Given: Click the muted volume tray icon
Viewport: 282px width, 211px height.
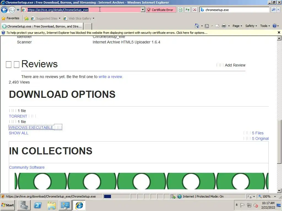Looking at the screenshot, I should click(256, 205).
